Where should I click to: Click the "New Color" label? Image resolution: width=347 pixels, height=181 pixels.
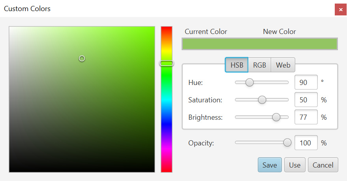pyautogui.click(x=279, y=32)
